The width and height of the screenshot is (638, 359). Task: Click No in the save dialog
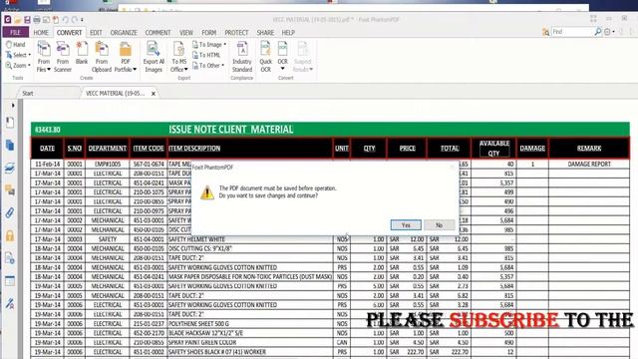click(439, 225)
